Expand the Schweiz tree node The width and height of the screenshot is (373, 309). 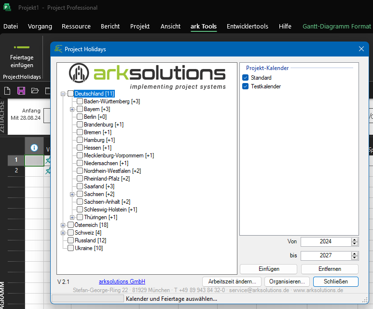[63, 233]
